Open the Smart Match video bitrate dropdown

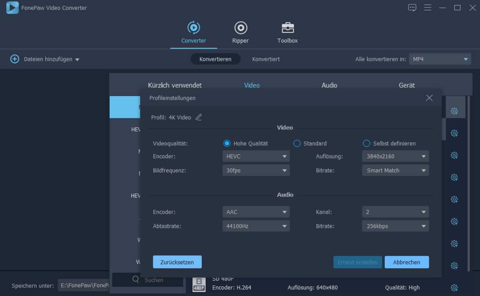pos(395,170)
